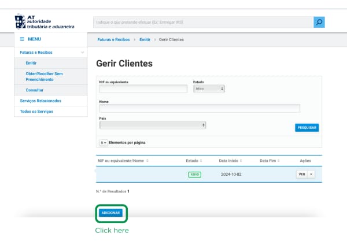This screenshot has width=347, height=248.
Task: Click the date 2024-10-02 cell
Action: click(231, 175)
